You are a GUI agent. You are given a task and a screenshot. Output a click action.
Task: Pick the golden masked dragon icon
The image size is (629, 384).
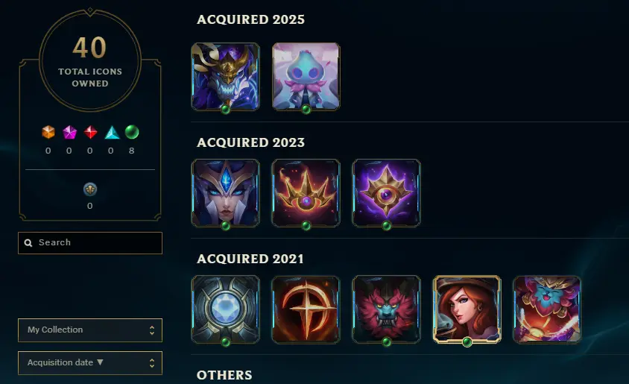[x=226, y=76]
